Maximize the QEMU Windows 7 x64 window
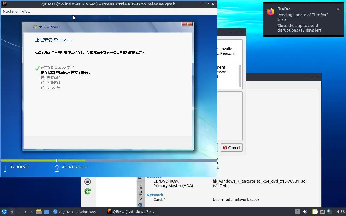346x216 pixels. (208, 4)
